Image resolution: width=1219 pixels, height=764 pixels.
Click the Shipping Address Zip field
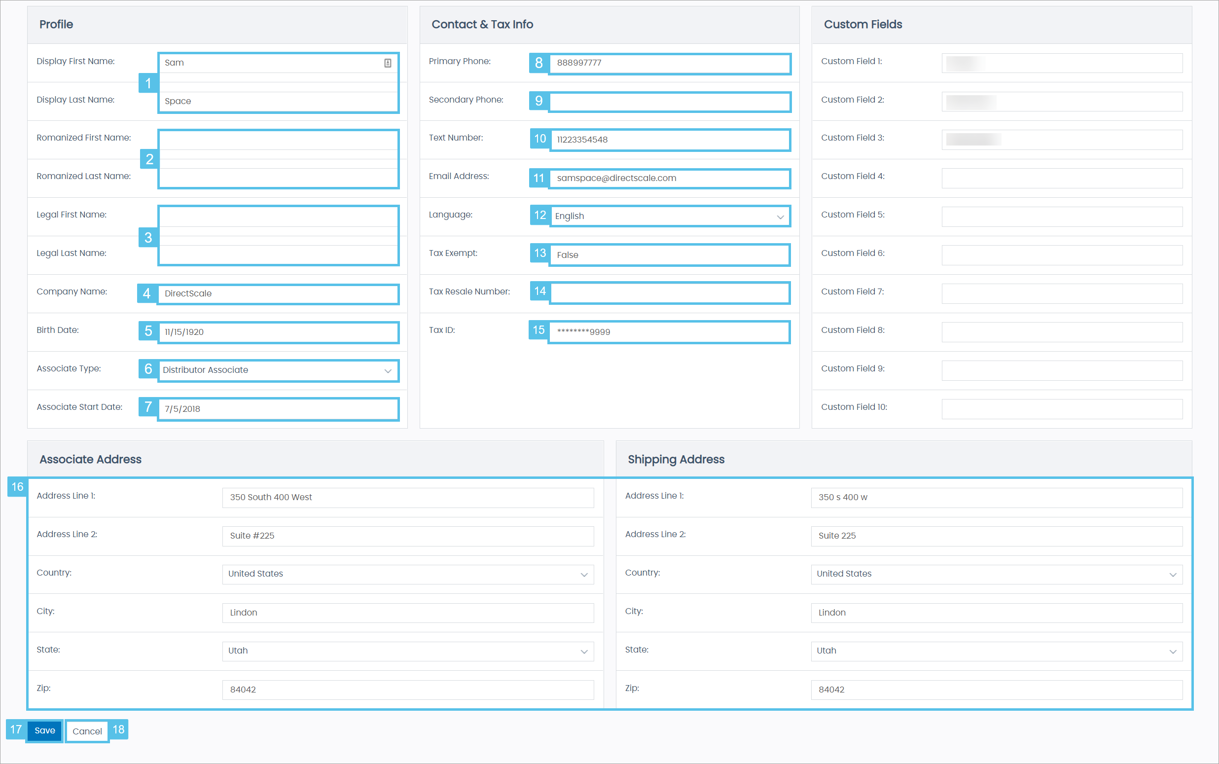(996, 690)
